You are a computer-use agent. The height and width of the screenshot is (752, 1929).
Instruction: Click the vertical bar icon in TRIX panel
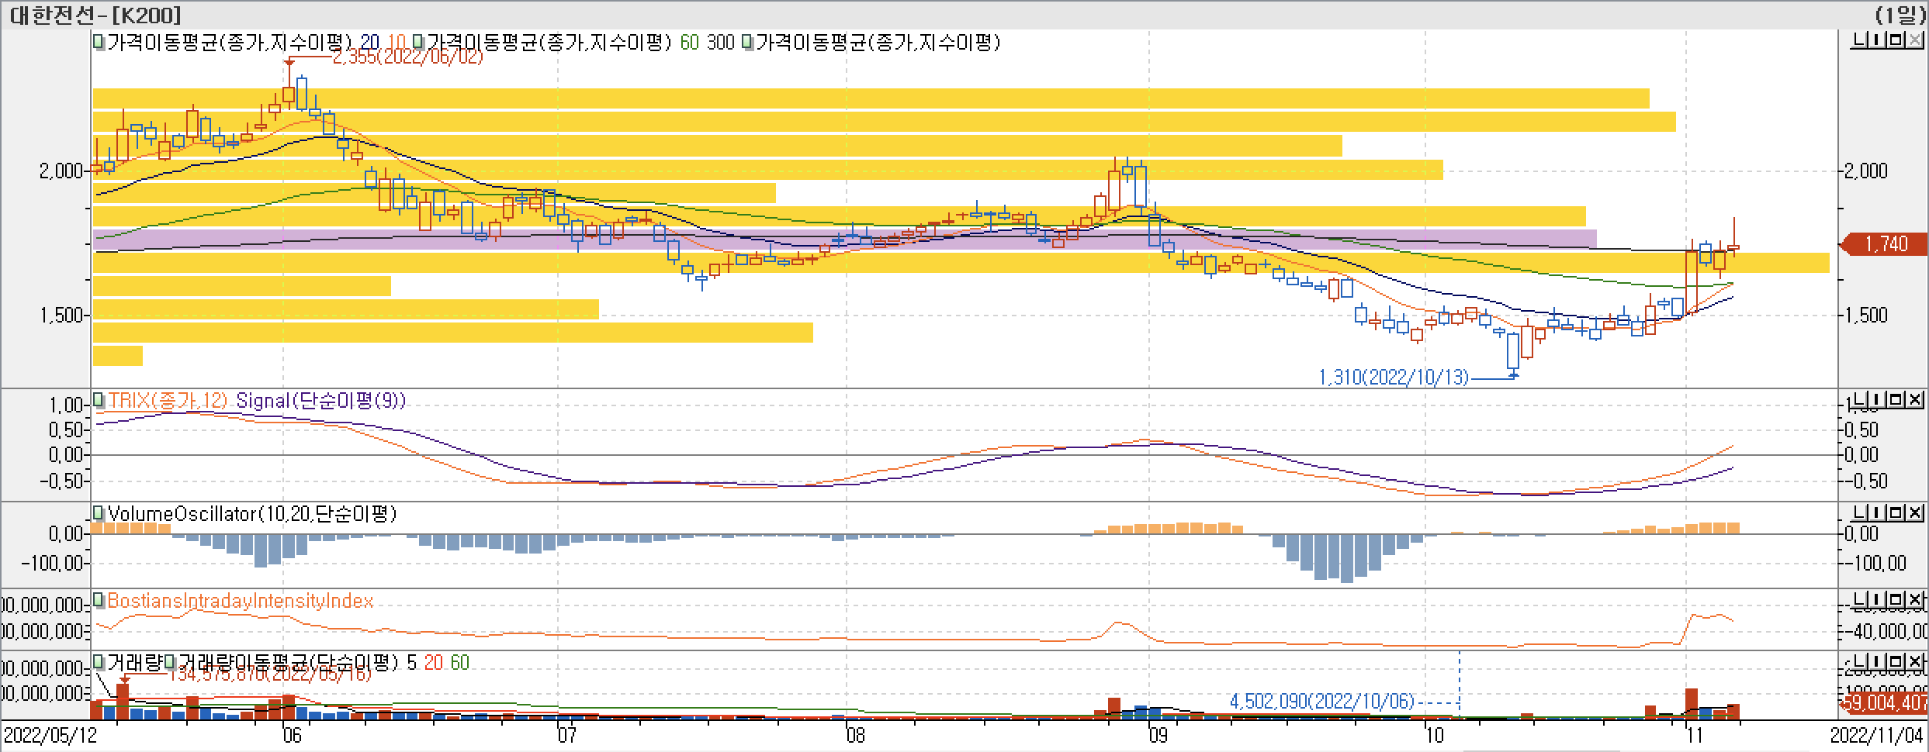(1878, 400)
